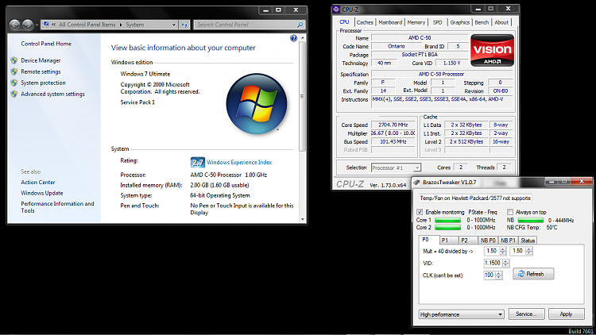Open the Action Center link
Viewport: 596px width, 335px height.
point(38,183)
